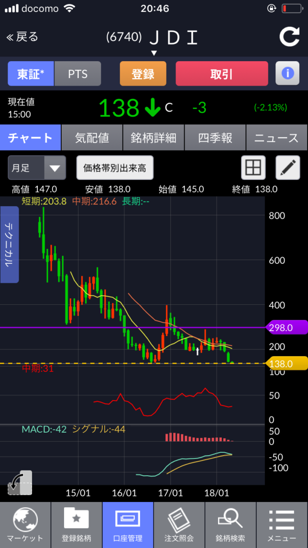The height and width of the screenshot is (548, 308).
Task: Tap the grid layout icon
Action: tap(253, 168)
